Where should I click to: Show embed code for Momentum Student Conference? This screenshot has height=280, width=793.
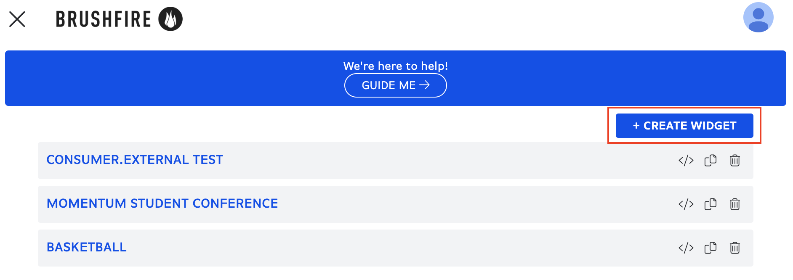pos(686,204)
